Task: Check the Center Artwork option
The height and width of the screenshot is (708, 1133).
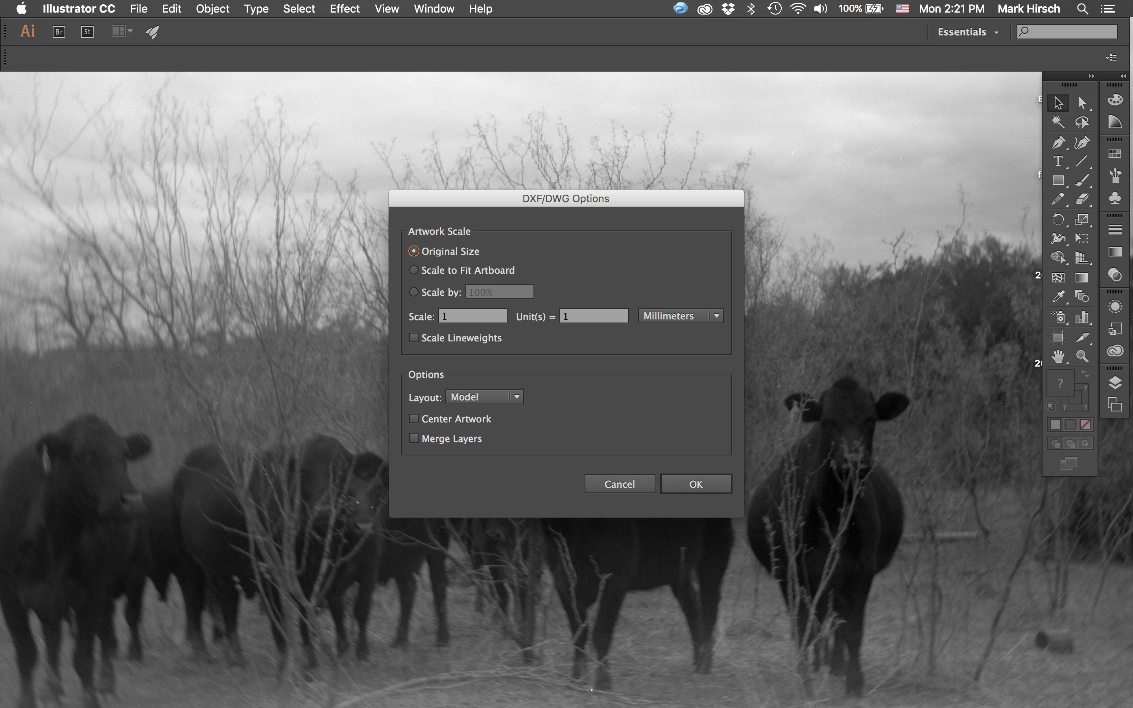Action: tap(414, 419)
